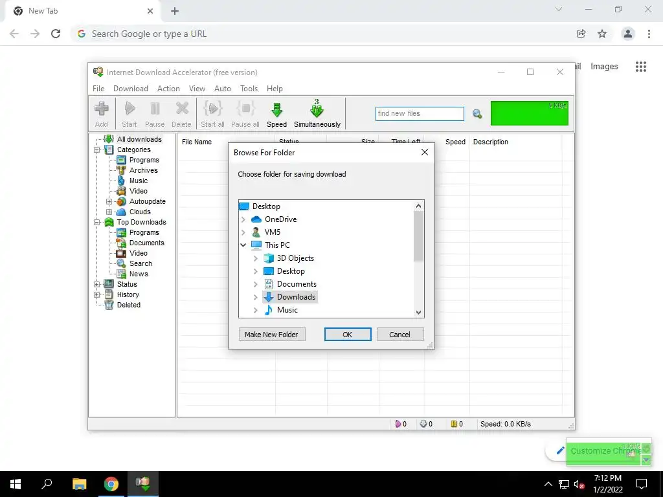663x497 pixels.
Task: Click the find new files input field
Action: (x=420, y=113)
